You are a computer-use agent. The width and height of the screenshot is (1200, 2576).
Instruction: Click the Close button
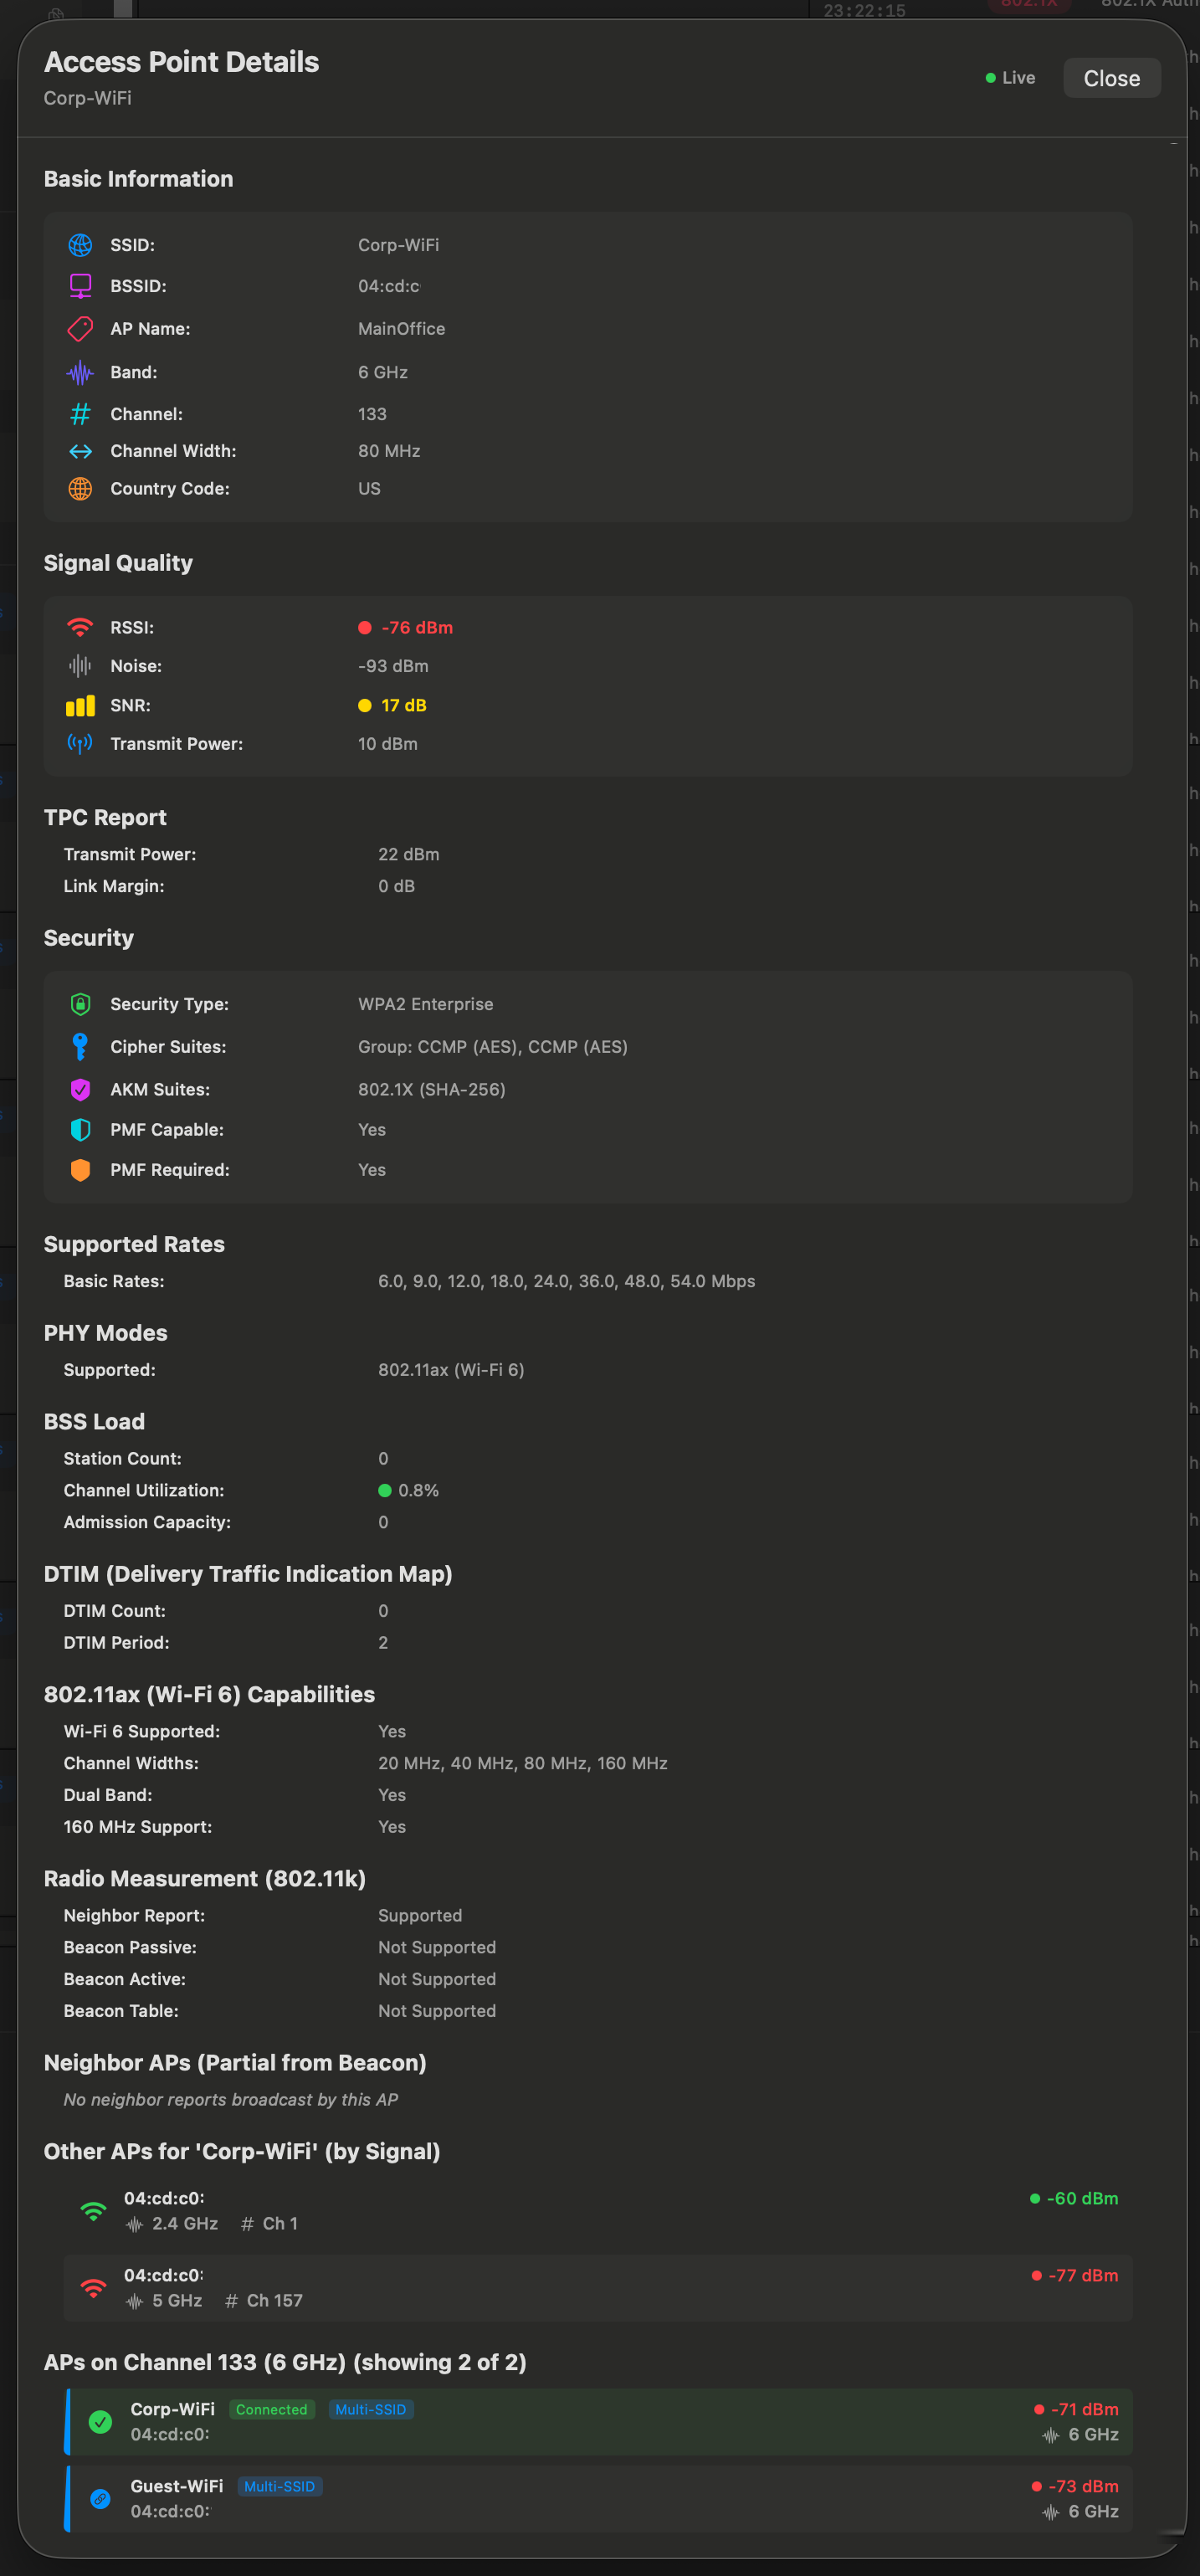point(1111,78)
